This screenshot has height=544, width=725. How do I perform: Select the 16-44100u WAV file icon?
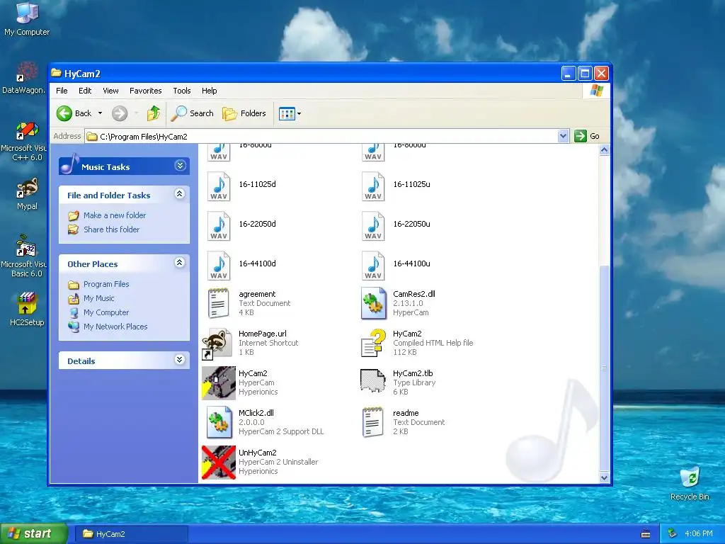point(373,266)
